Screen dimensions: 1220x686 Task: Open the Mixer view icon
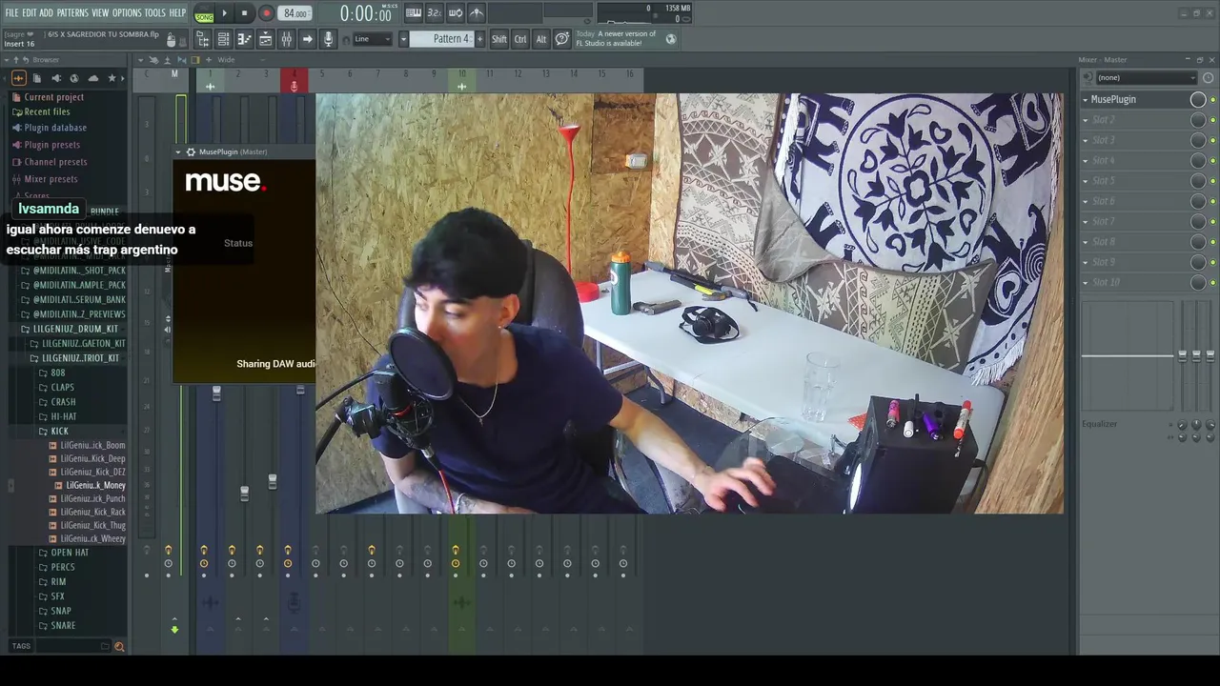(286, 39)
